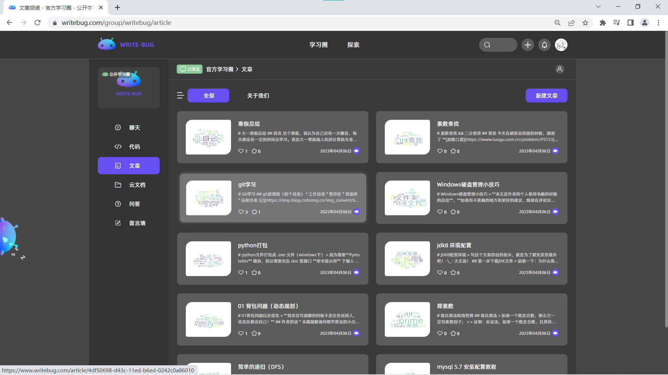Open Chrome three-dot menu
The height and width of the screenshot is (375, 668).
pos(658,23)
